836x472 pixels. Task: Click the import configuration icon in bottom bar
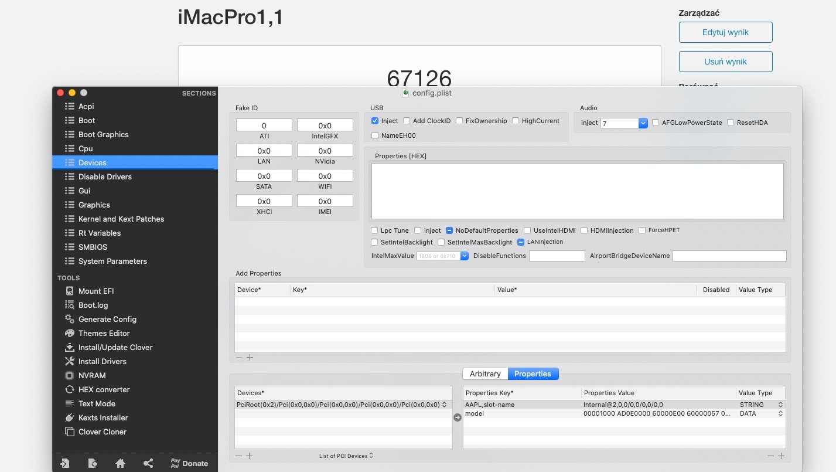coord(65,463)
